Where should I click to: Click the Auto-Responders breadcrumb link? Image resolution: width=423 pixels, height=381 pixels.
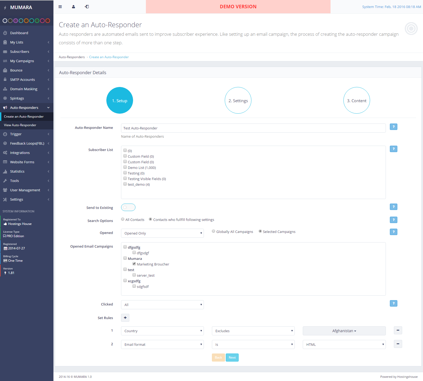72,57
